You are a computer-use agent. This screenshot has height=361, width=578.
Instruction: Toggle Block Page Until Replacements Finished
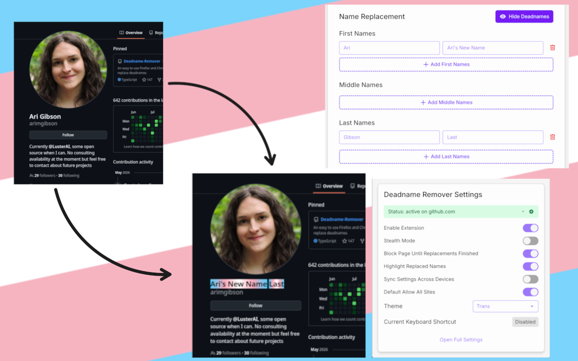pos(531,254)
